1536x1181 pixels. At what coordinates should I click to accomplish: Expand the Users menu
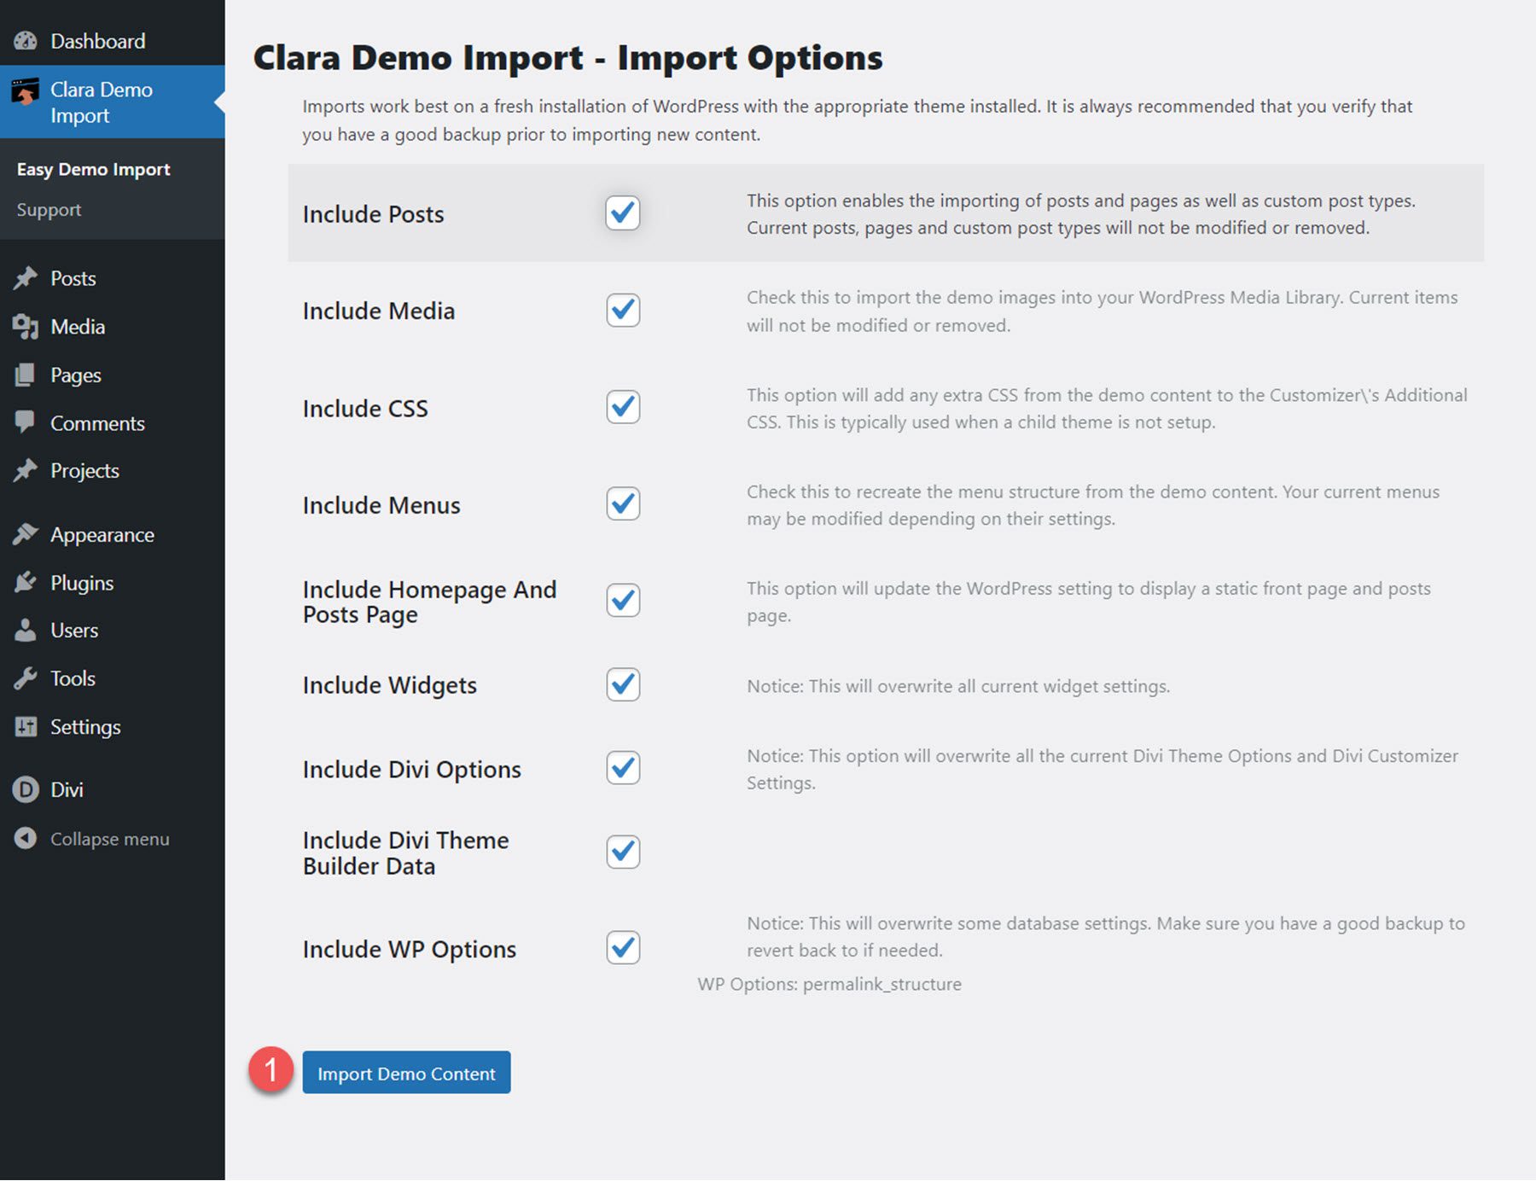75,630
